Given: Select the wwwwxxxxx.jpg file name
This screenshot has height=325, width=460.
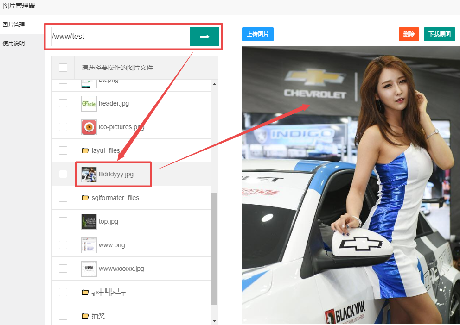Looking at the screenshot, I should tap(121, 269).
